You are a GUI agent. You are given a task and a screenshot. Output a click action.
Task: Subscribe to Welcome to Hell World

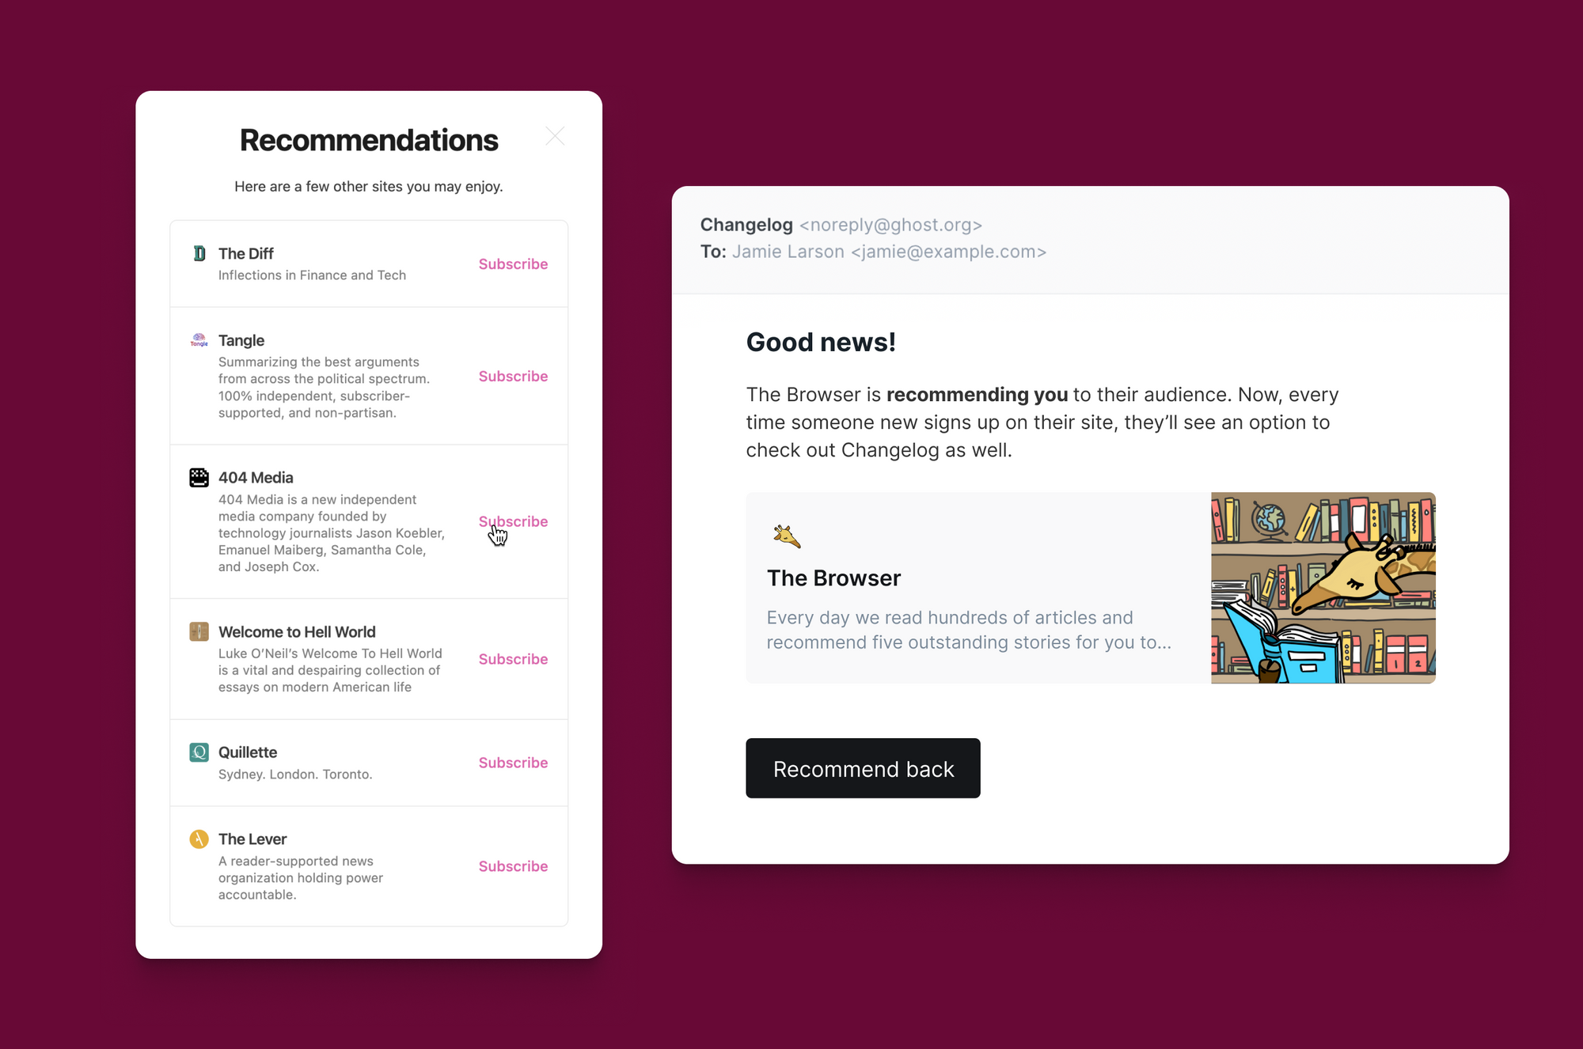point(513,658)
